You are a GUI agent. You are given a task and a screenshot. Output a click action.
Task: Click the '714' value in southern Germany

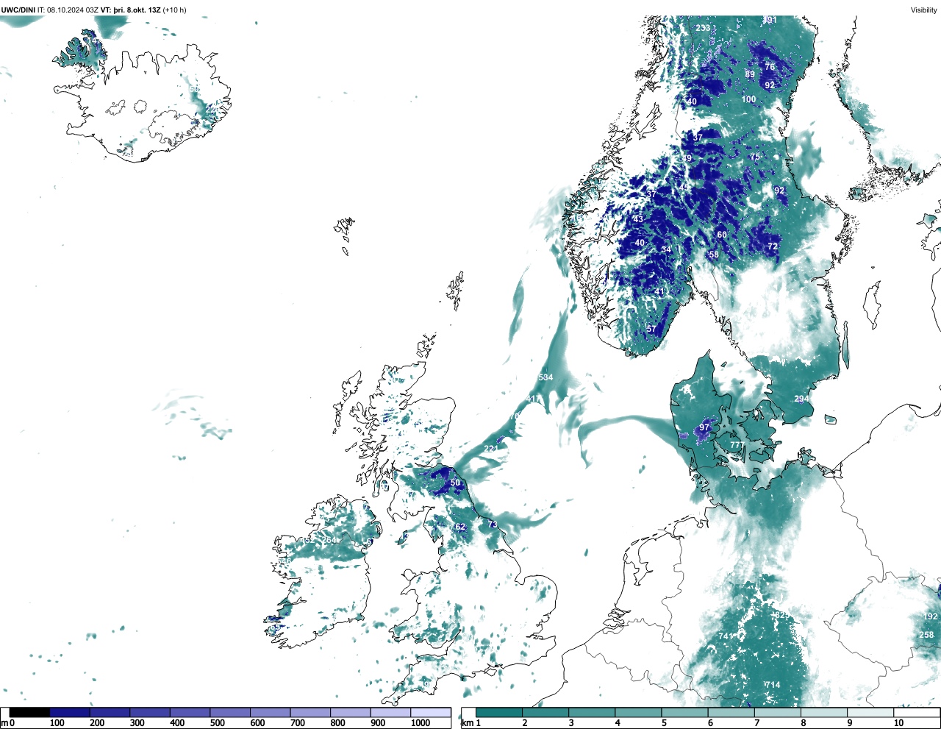point(772,686)
